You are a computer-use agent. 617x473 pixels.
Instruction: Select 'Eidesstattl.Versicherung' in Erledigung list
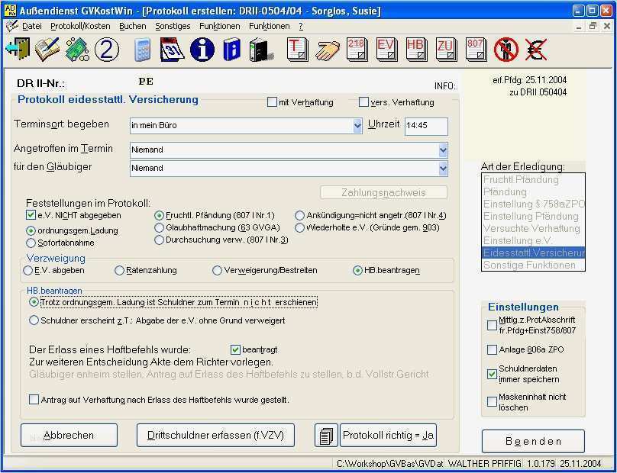533,253
